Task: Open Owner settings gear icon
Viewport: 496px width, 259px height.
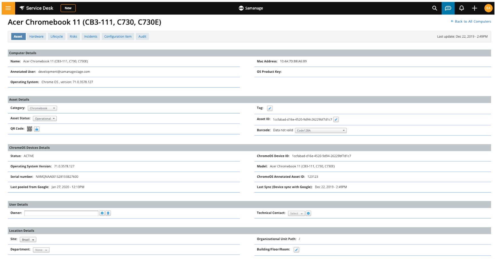Action: coord(102,213)
